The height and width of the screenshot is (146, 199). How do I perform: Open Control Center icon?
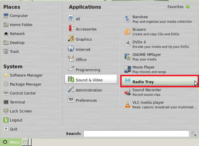(x=6, y=93)
